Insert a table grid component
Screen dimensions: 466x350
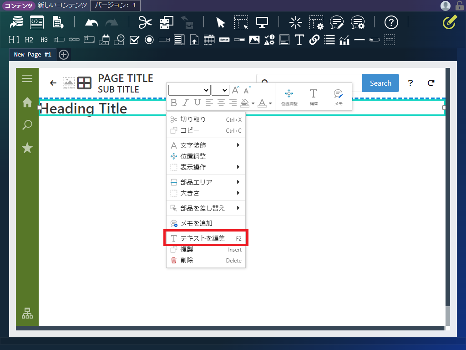[209, 40]
